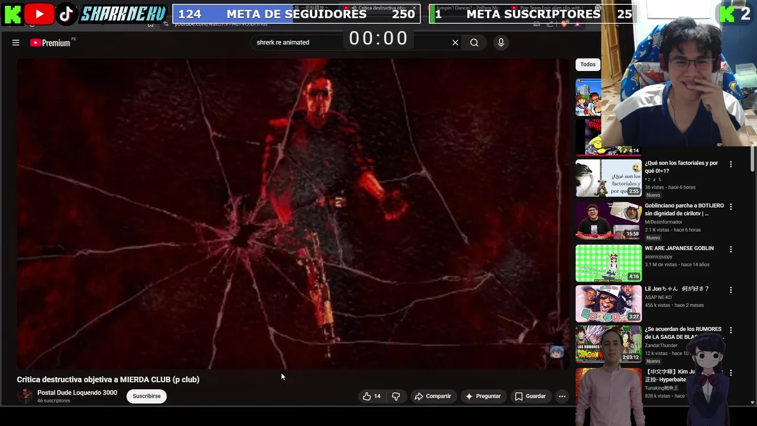Click the '46 suscriptores' count text

pyautogui.click(x=54, y=401)
